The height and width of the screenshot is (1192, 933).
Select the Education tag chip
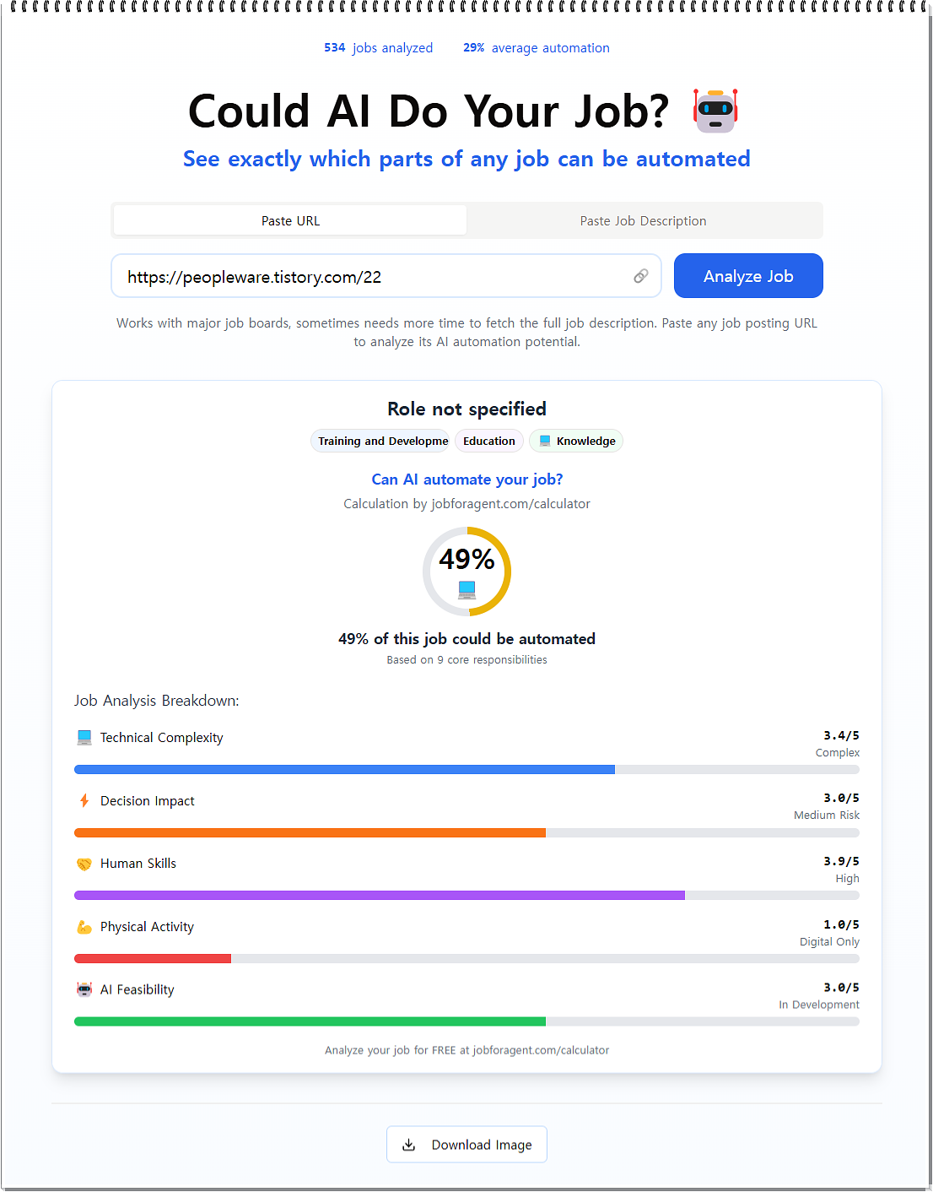coord(489,441)
